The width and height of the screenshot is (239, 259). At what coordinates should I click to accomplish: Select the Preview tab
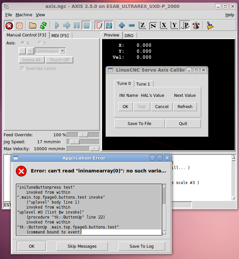112,35
